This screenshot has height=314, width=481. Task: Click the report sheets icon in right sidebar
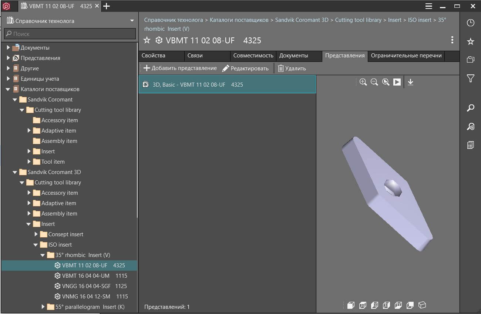coord(470,145)
